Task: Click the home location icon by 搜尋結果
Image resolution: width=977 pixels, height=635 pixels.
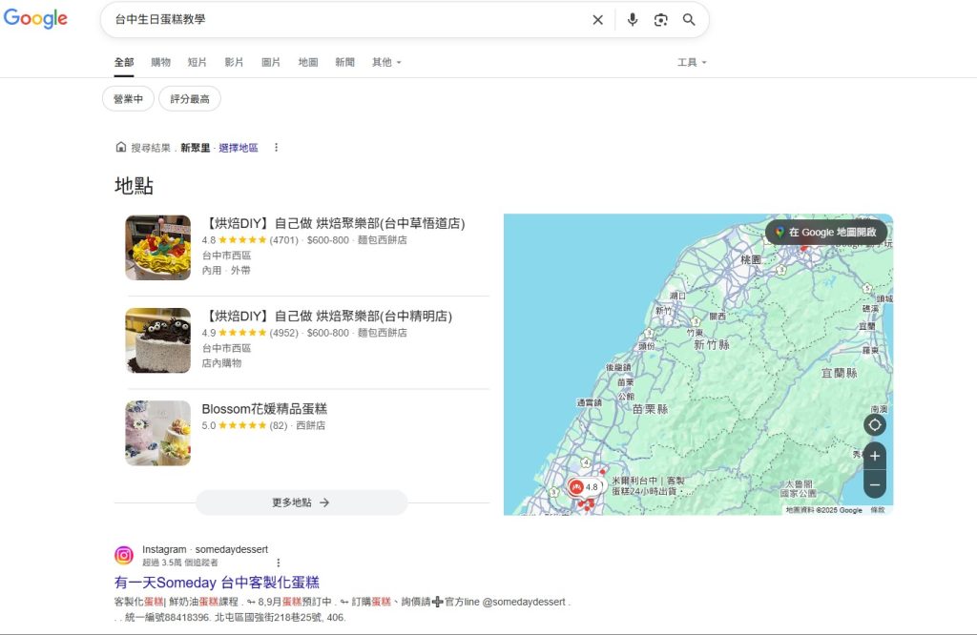Action: pos(121,147)
